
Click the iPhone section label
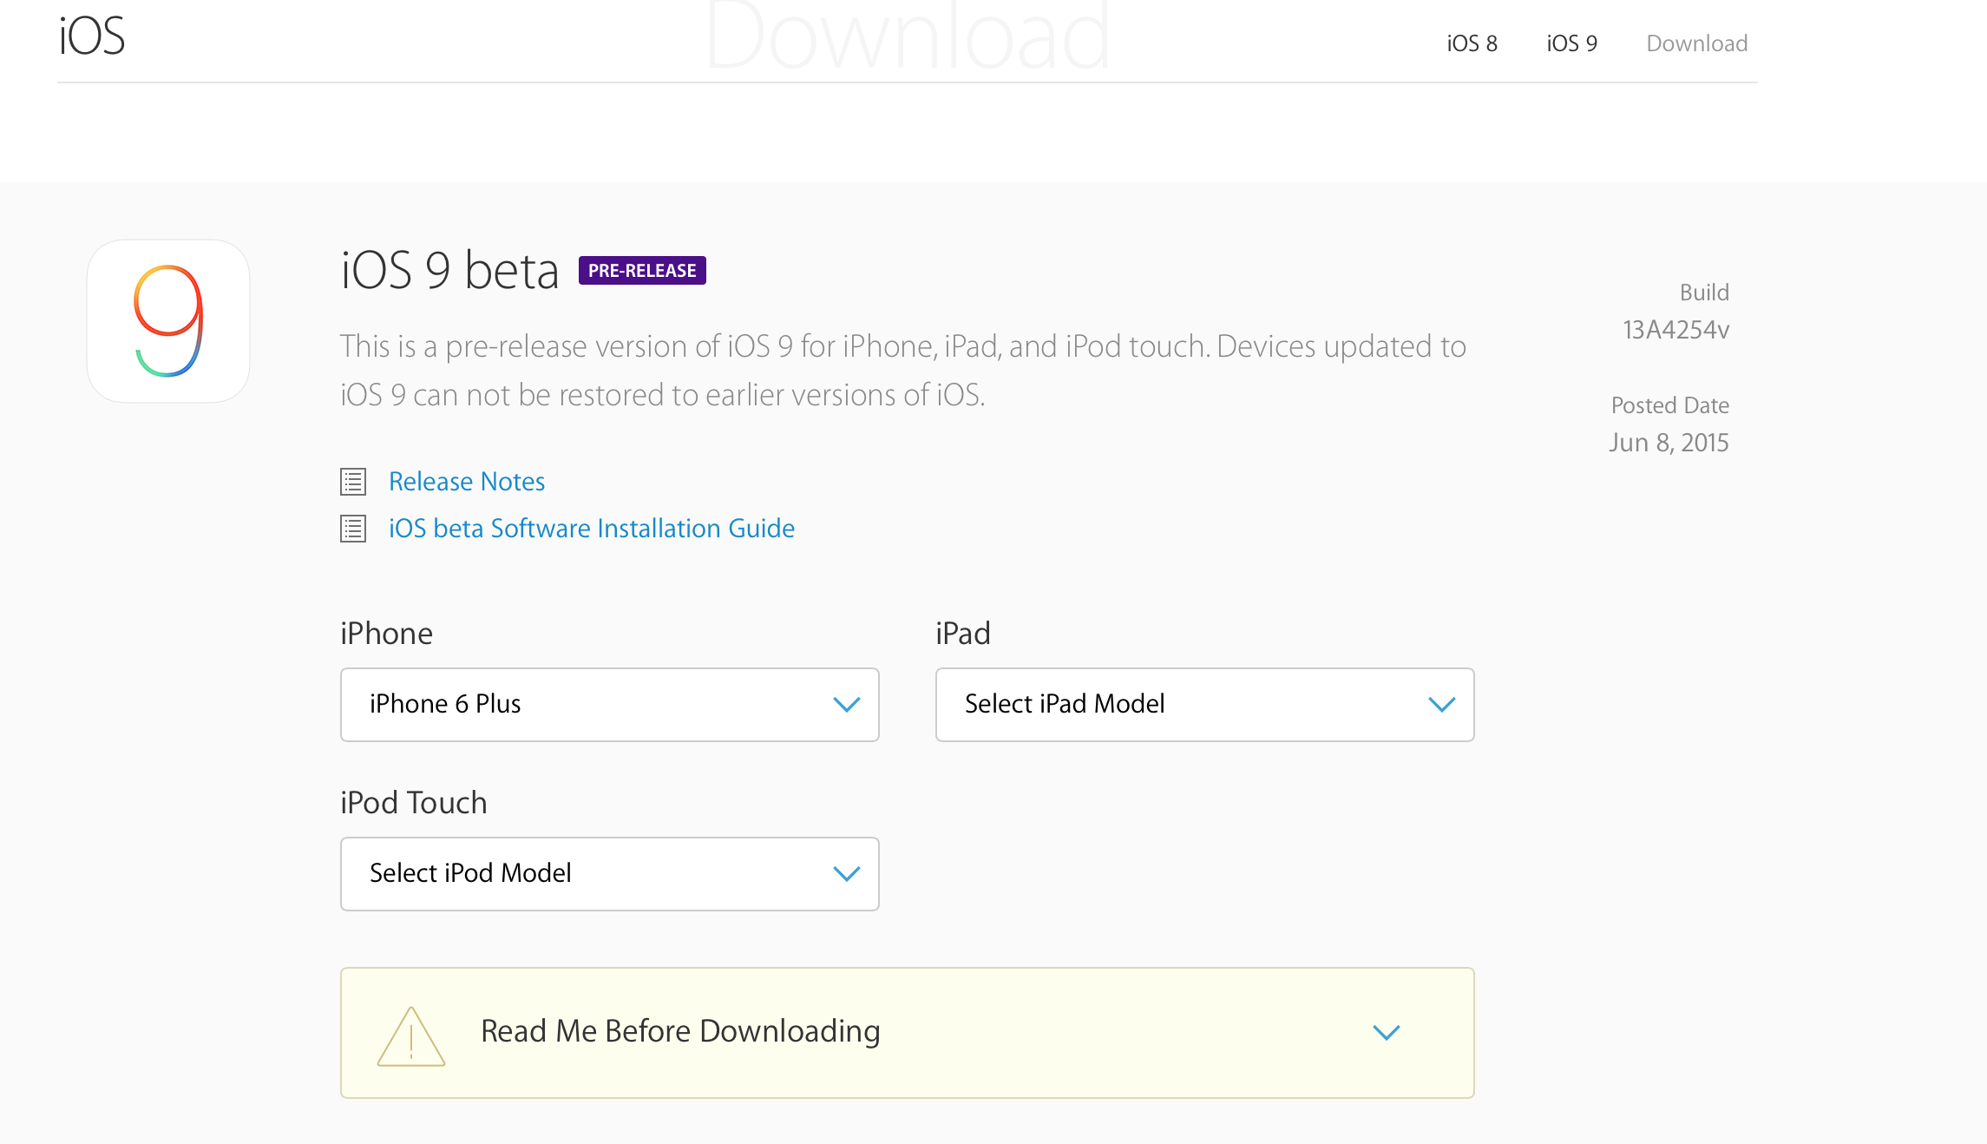tap(386, 634)
